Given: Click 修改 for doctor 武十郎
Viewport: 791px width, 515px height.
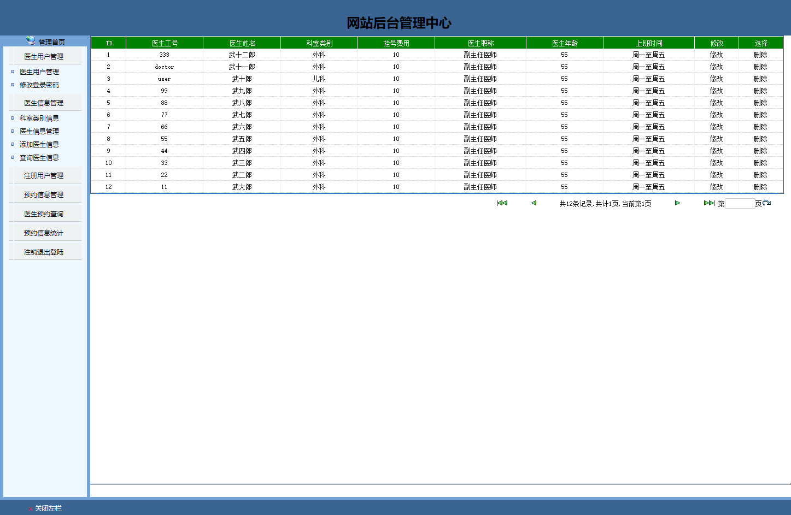Looking at the screenshot, I should [717, 79].
